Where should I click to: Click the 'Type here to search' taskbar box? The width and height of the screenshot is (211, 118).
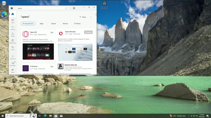[21, 116]
